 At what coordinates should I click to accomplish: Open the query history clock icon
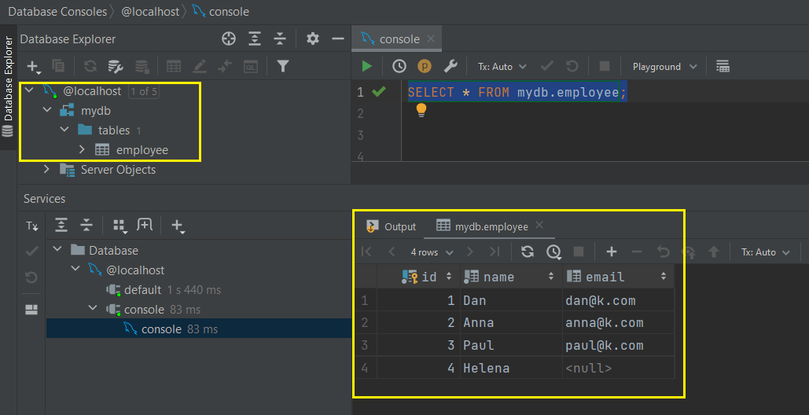tap(399, 66)
